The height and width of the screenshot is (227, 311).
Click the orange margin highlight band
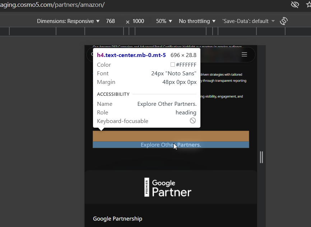pyautogui.click(x=171, y=136)
